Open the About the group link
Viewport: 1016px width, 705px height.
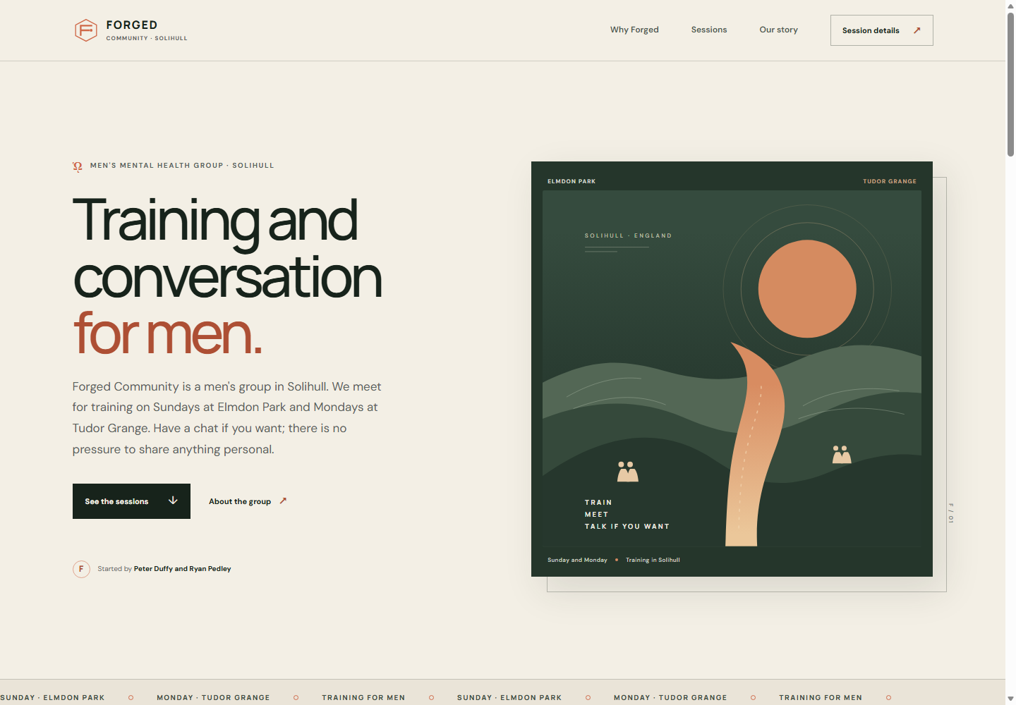(248, 501)
